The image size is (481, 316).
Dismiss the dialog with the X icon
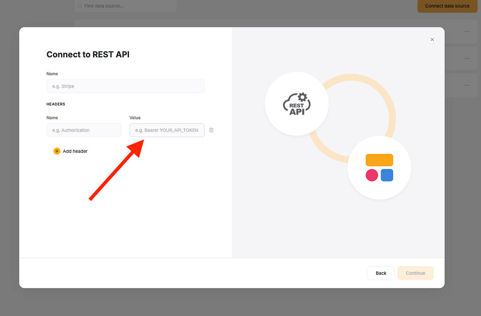click(x=432, y=39)
